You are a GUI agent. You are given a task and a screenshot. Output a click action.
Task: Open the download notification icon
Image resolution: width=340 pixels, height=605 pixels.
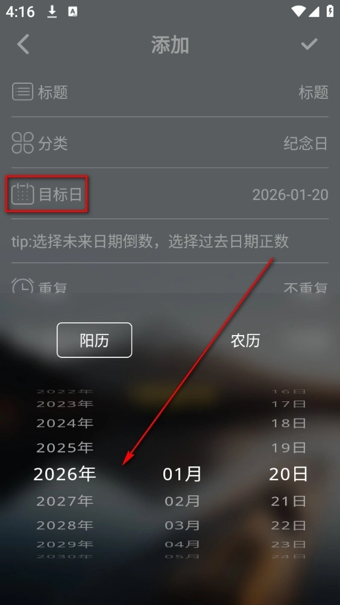click(52, 11)
